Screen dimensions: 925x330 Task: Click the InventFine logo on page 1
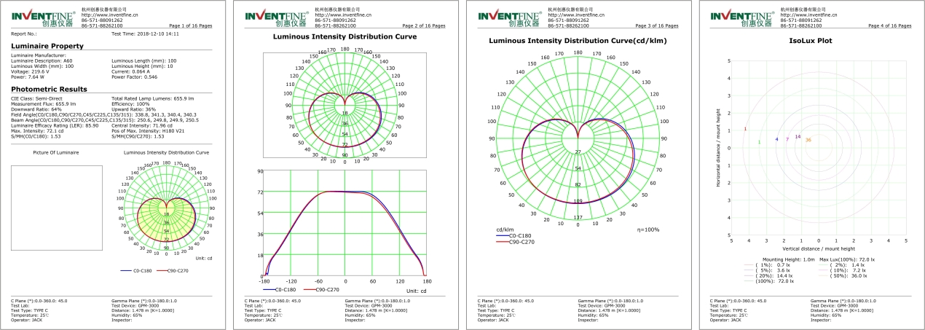click(x=42, y=18)
